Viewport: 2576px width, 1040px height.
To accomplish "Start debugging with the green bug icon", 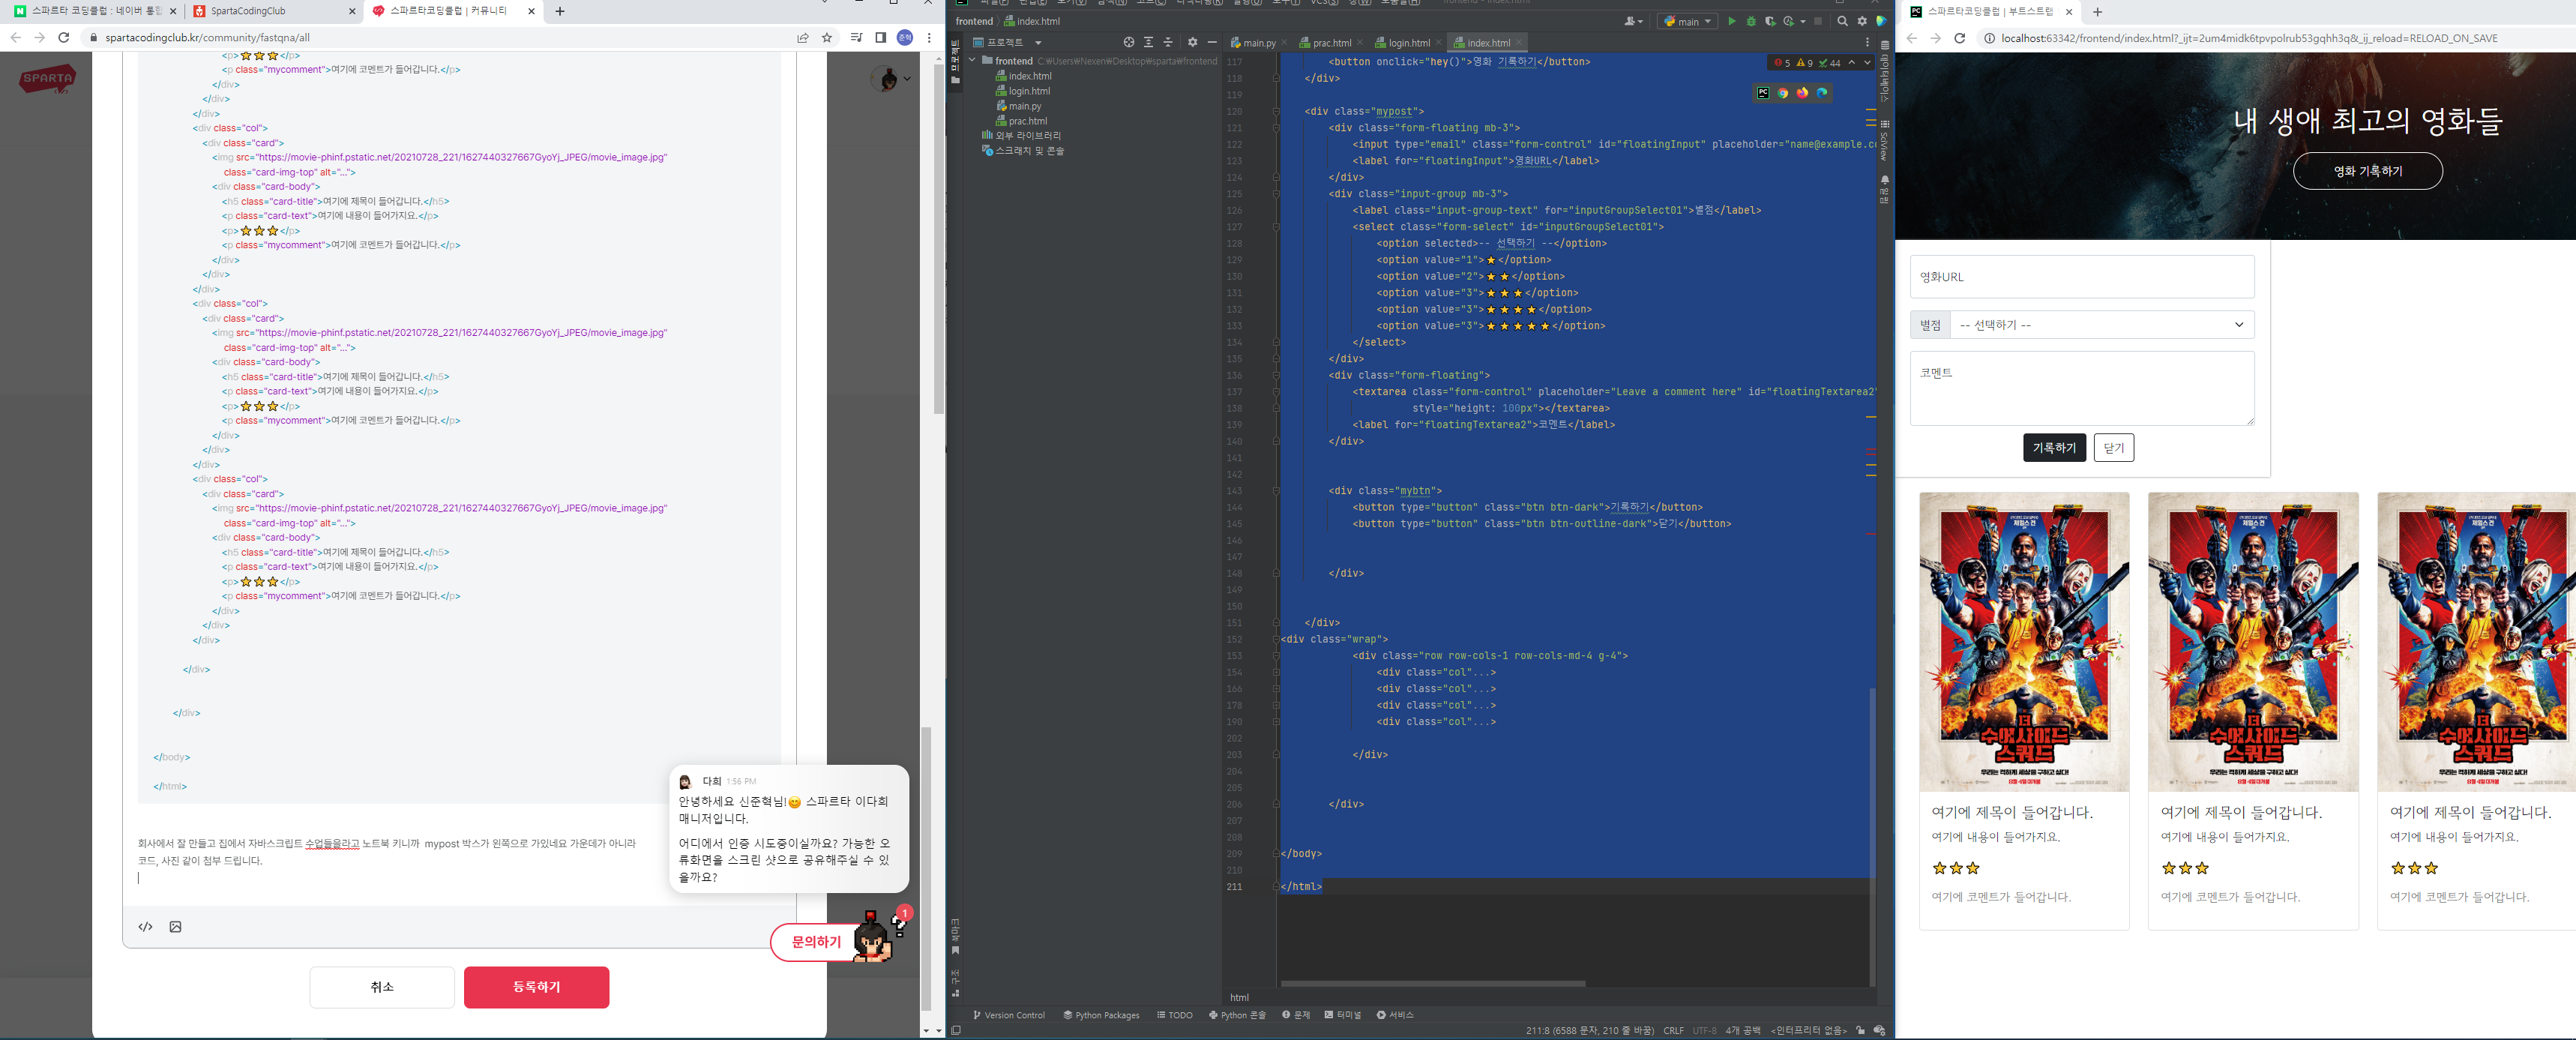I will (x=1750, y=21).
